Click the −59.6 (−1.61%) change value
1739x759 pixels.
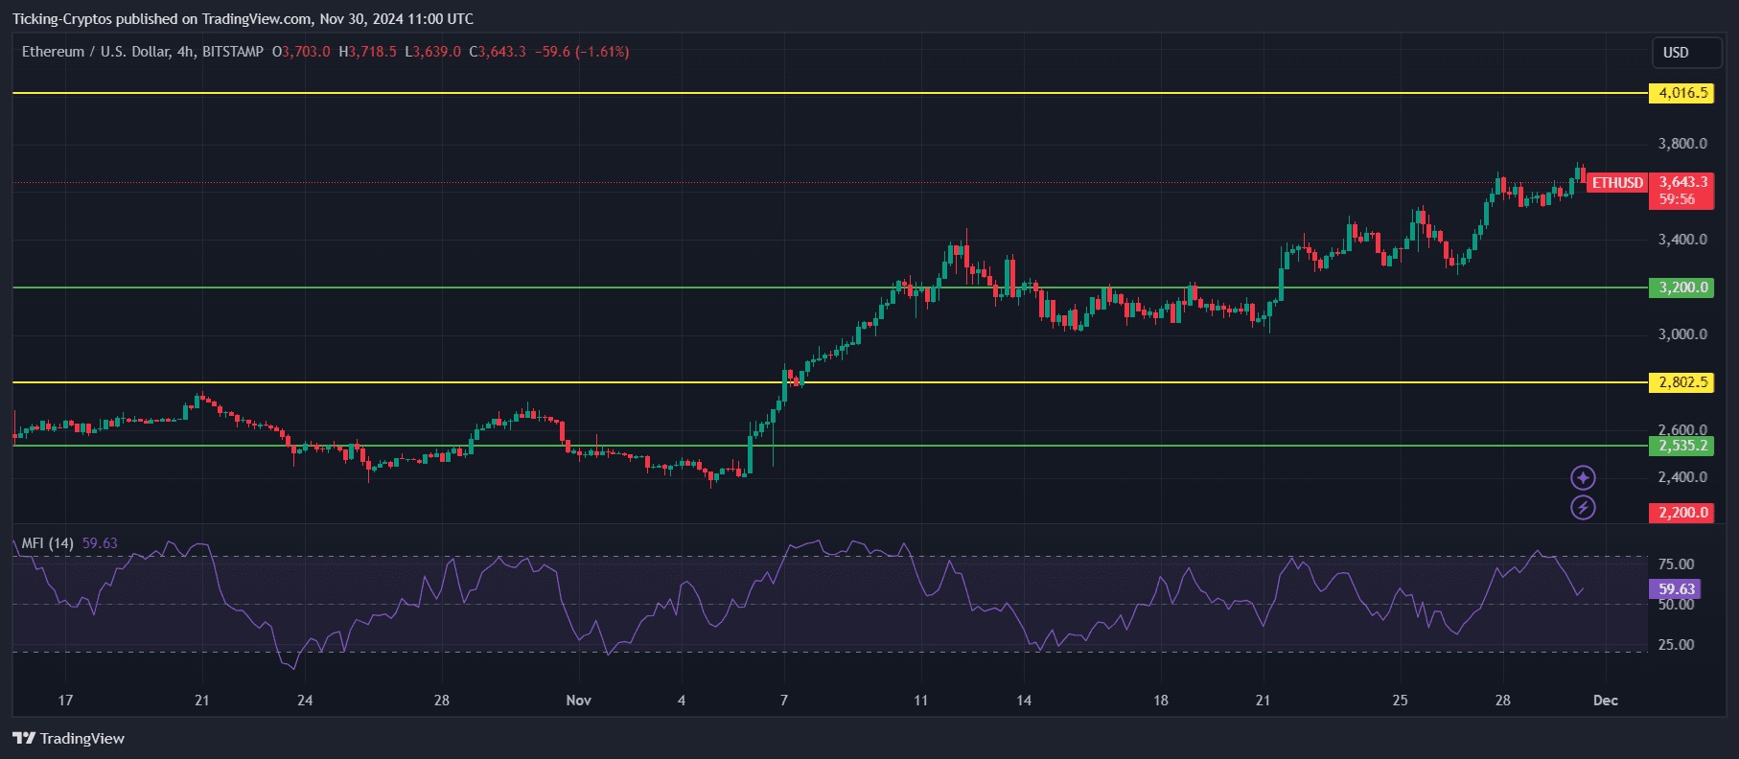(582, 52)
